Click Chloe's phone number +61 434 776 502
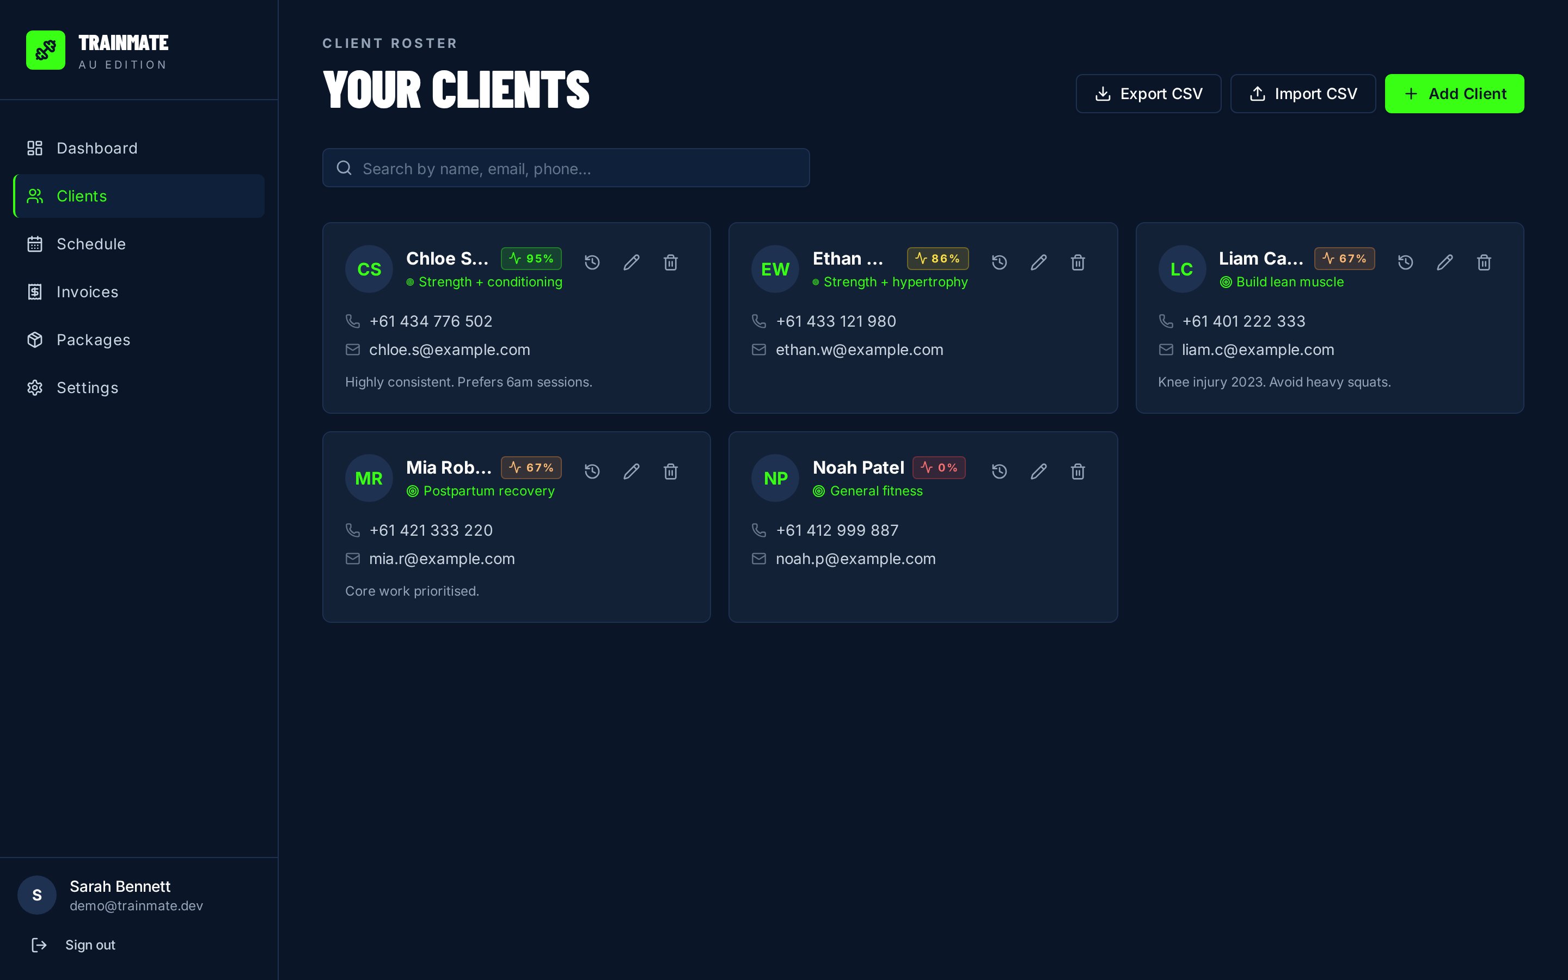Image resolution: width=1568 pixels, height=980 pixels. [x=431, y=321]
